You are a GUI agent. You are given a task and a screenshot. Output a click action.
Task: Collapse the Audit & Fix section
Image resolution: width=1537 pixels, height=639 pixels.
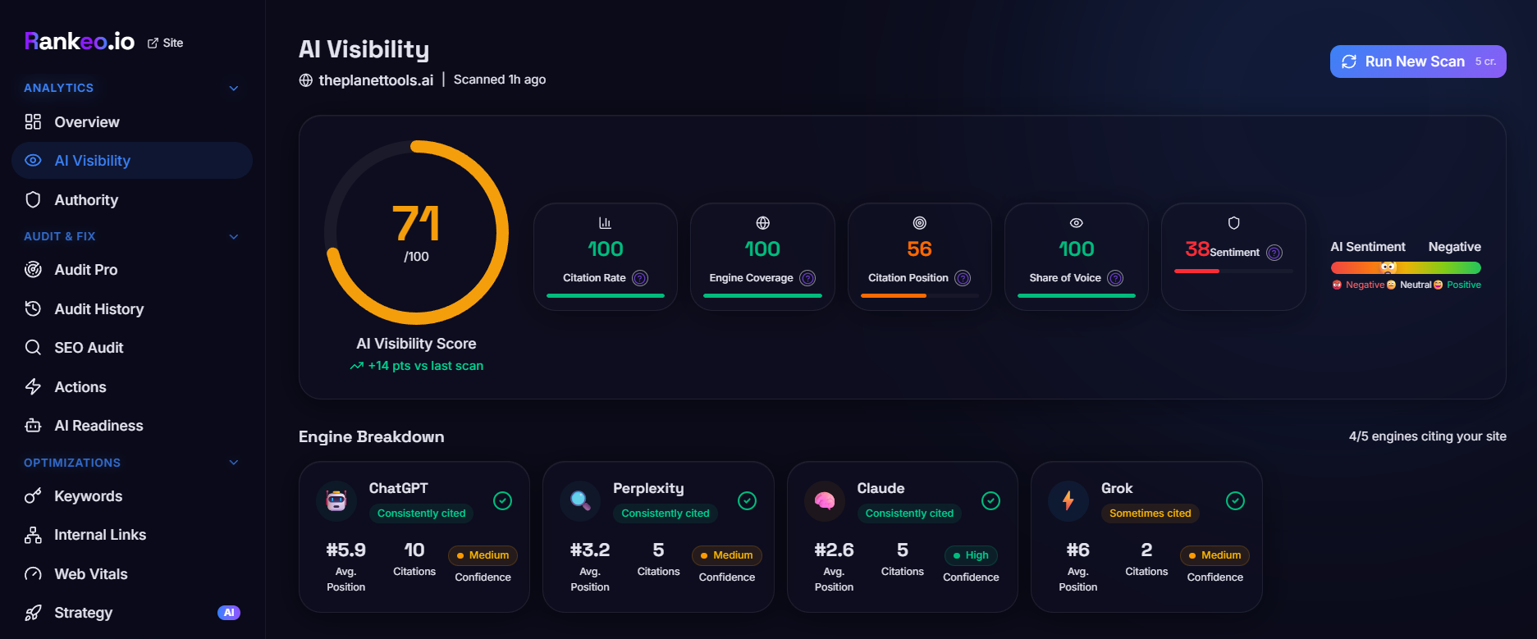coord(234,237)
